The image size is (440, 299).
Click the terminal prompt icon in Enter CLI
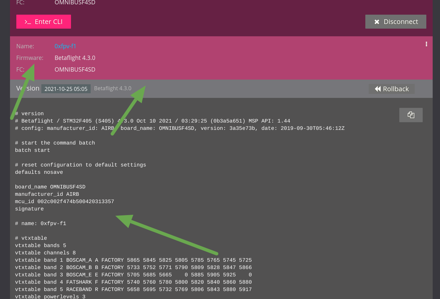pyautogui.click(x=28, y=21)
